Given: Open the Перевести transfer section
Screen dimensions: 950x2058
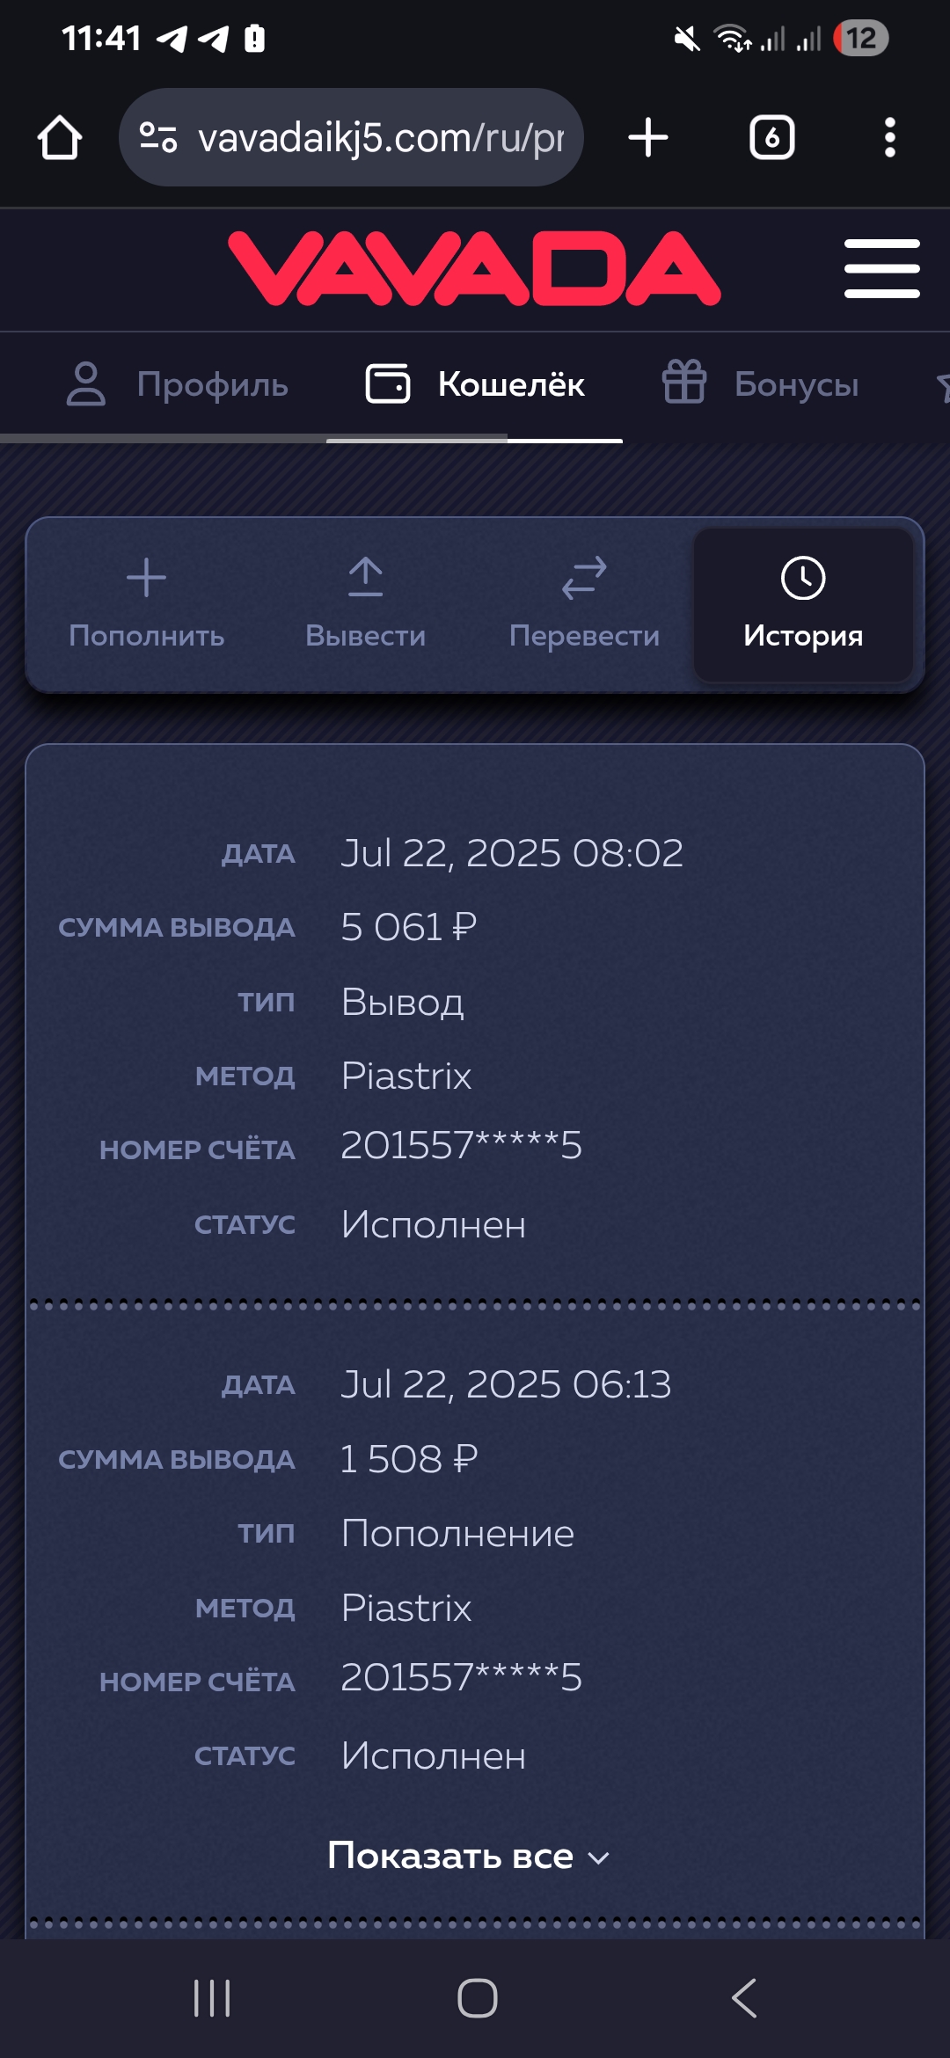Looking at the screenshot, I should [x=584, y=604].
